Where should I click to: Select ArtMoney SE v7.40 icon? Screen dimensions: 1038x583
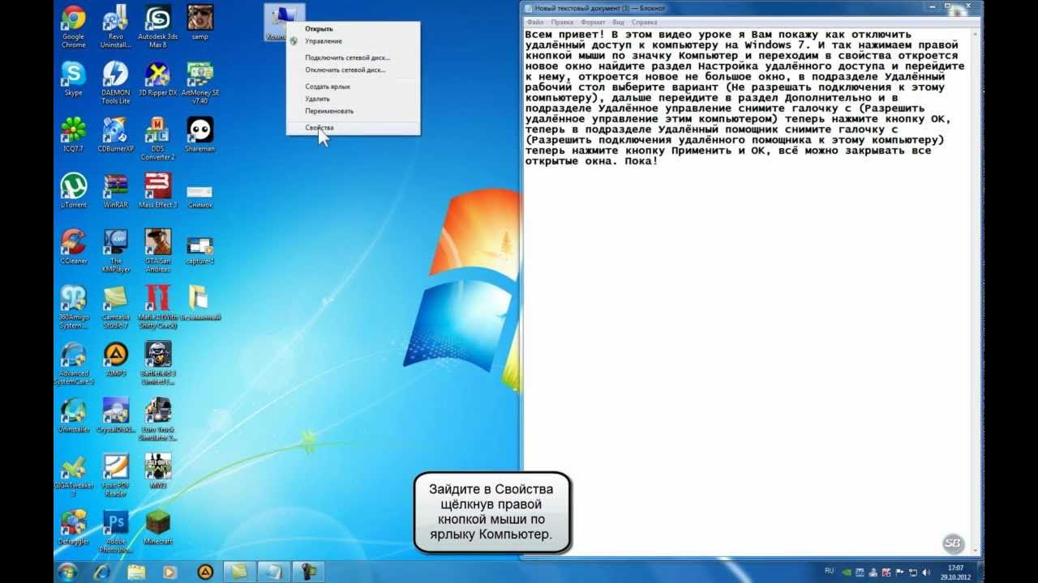[x=199, y=83]
